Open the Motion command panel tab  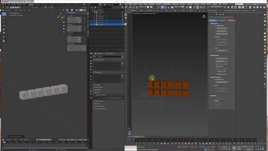(x=220, y=15)
